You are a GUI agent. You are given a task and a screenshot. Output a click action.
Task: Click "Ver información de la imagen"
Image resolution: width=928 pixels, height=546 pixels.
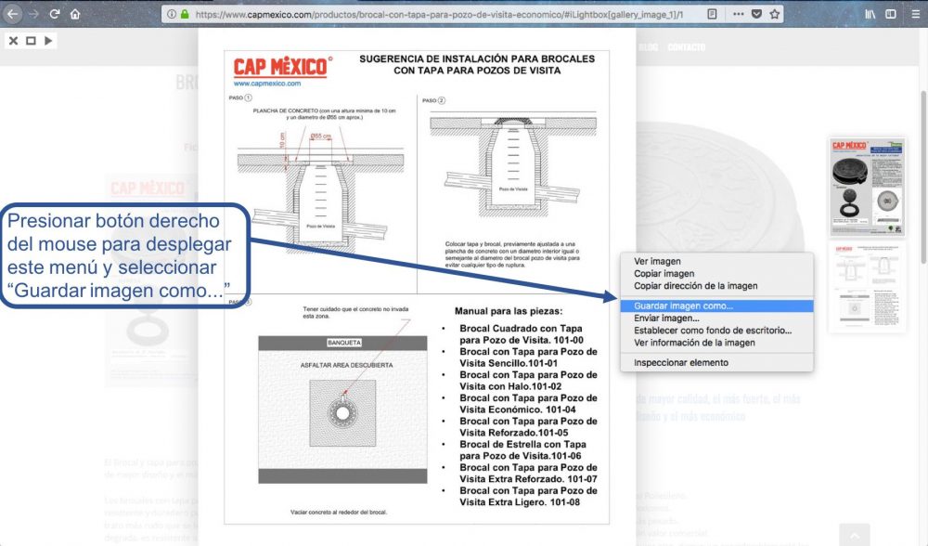(694, 343)
